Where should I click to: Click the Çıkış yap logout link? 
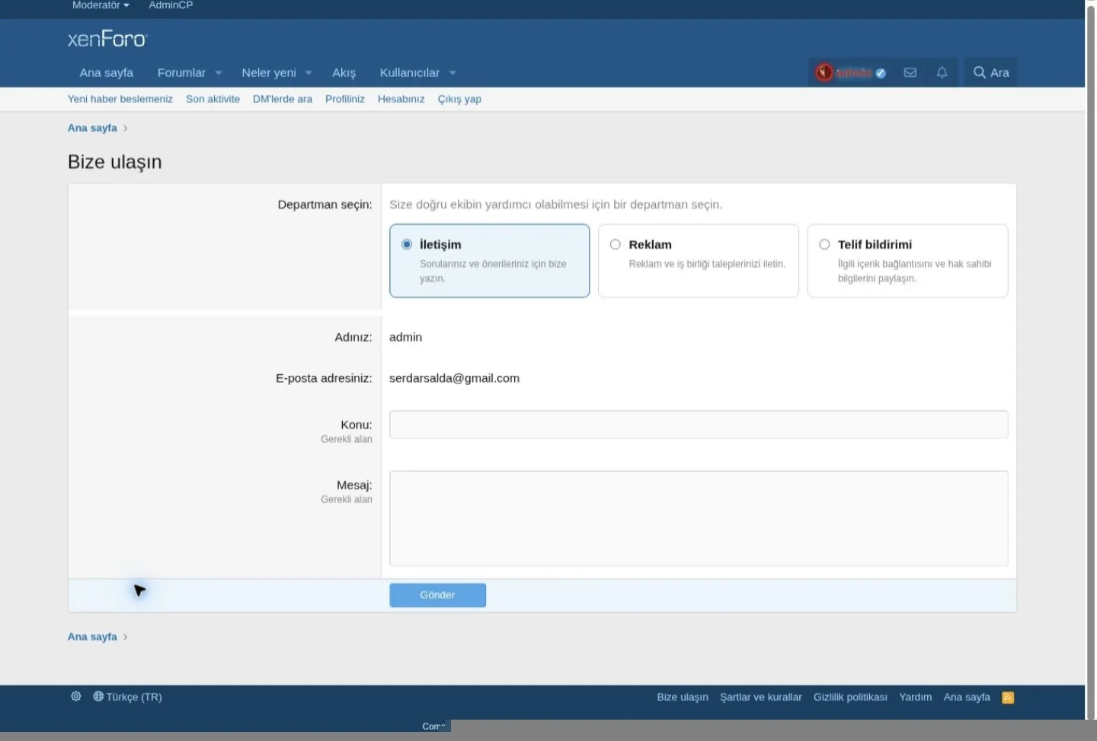pyautogui.click(x=459, y=99)
